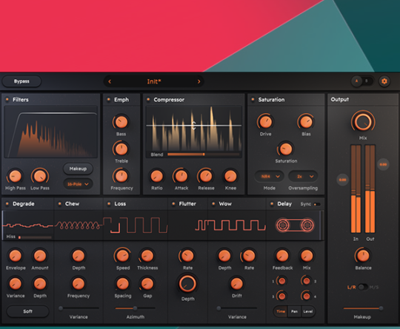This screenshot has height=329, width=400.
Task: Toggle the Saturation section power dot
Action: click(x=253, y=99)
